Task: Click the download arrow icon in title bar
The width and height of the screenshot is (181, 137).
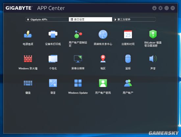Action: (154, 8)
